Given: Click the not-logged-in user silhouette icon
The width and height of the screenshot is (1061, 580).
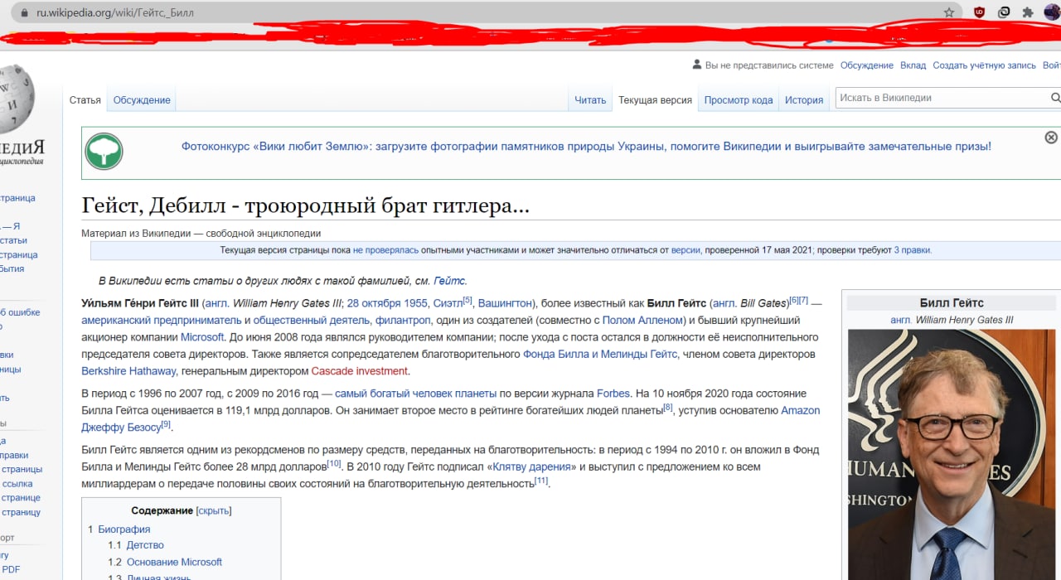Looking at the screenshot, I should tap(696, 65).
